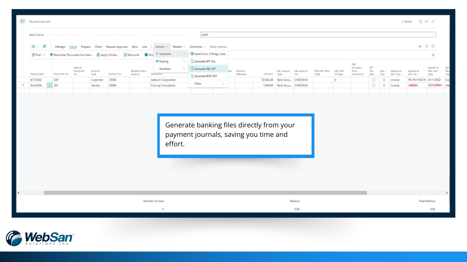
Task: Open the Line menu
Action: 144,47
